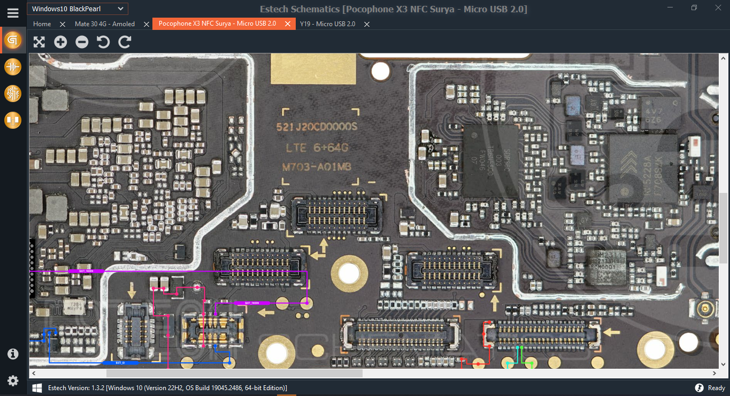730x396 pixels.
Task: Click the Estech Version text in status bar
Action: tap(167, 387)
